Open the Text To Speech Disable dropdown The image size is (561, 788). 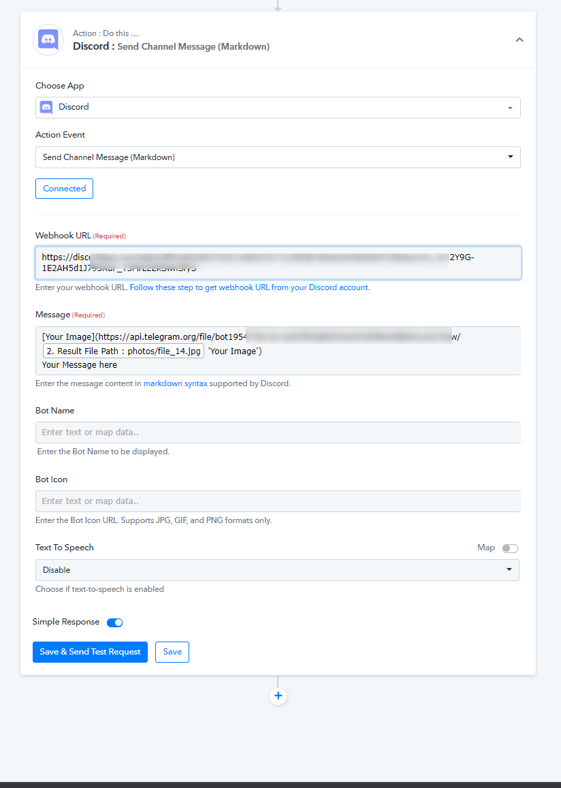click(277, 570)
